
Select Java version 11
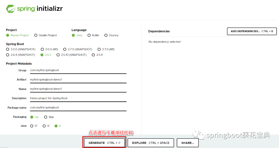tap(46, 126)
